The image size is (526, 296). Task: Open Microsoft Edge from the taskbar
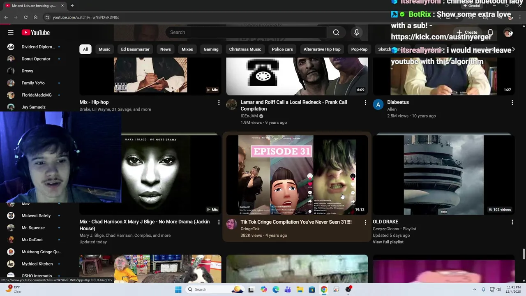[276, 289]
